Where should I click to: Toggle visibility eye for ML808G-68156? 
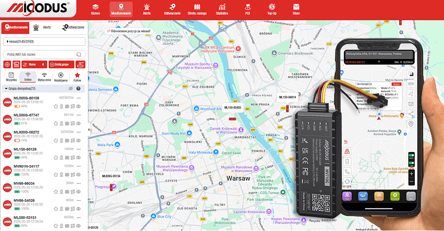(78, 106)
